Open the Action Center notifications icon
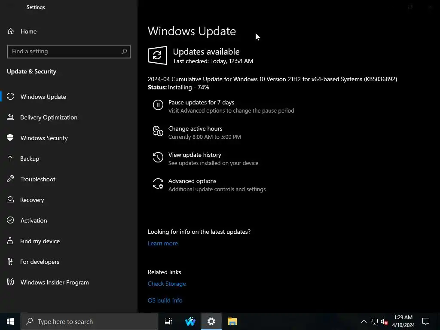This screenshot has width=440, height=330. pos(426,321)
